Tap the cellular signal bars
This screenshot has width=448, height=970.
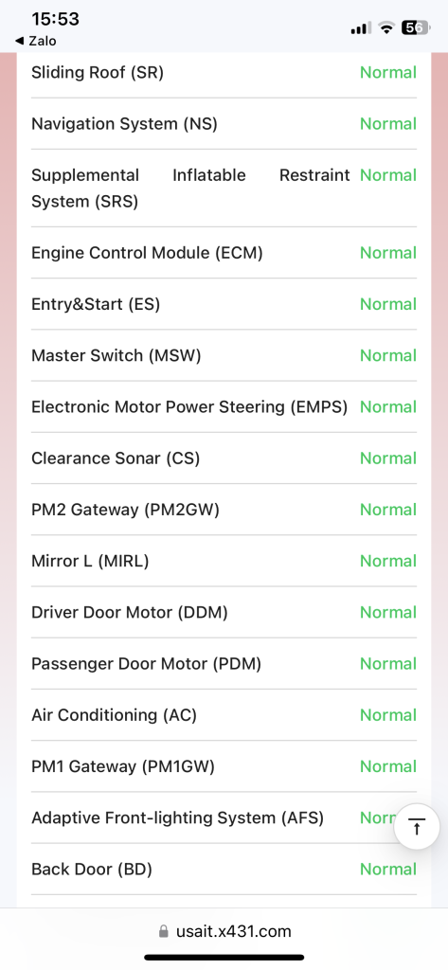(x=361, y=27)
